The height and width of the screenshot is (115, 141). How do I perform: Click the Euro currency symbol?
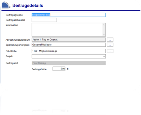pyautogui.click(x=68, y=69)
